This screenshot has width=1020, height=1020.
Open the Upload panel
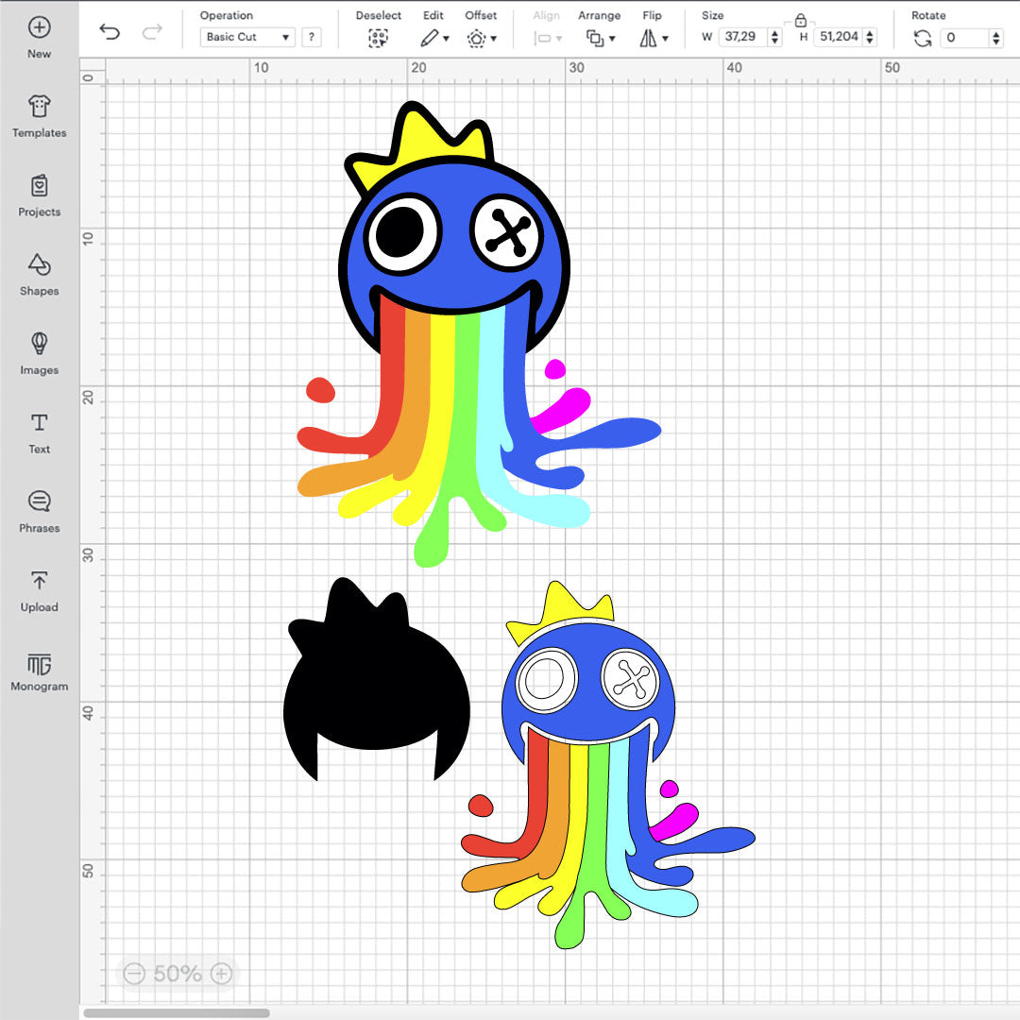(x=39, y=590)
